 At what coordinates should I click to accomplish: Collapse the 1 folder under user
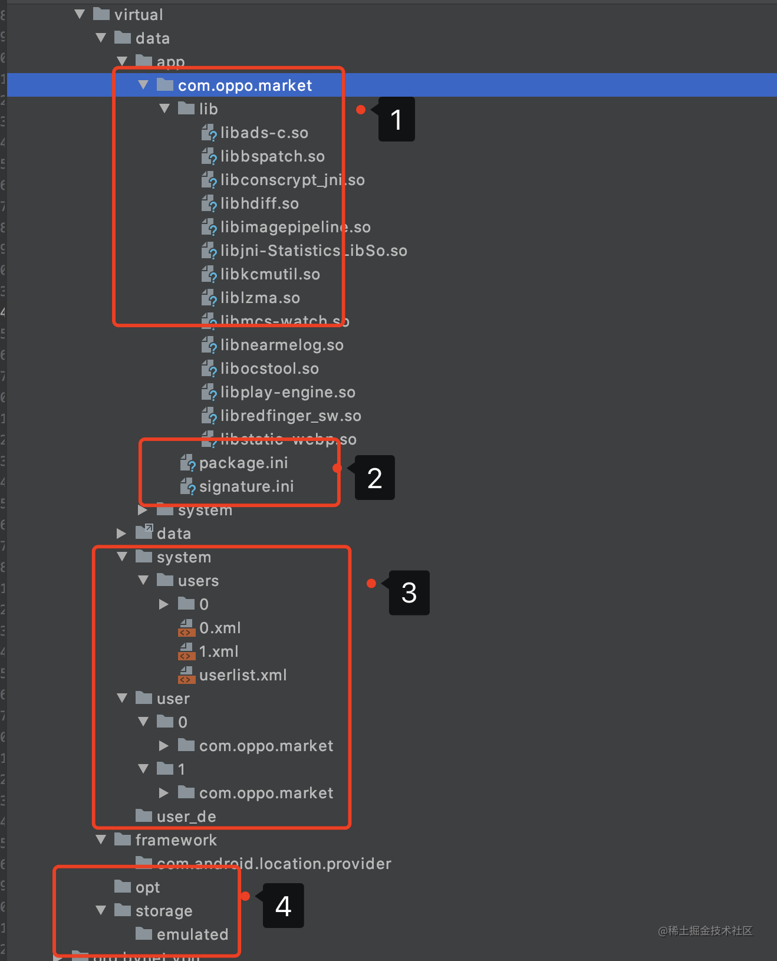143,769
